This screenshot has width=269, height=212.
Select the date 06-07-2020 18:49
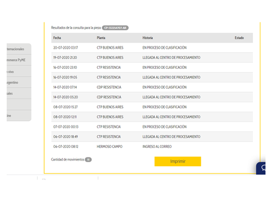(x=65, y=137)
